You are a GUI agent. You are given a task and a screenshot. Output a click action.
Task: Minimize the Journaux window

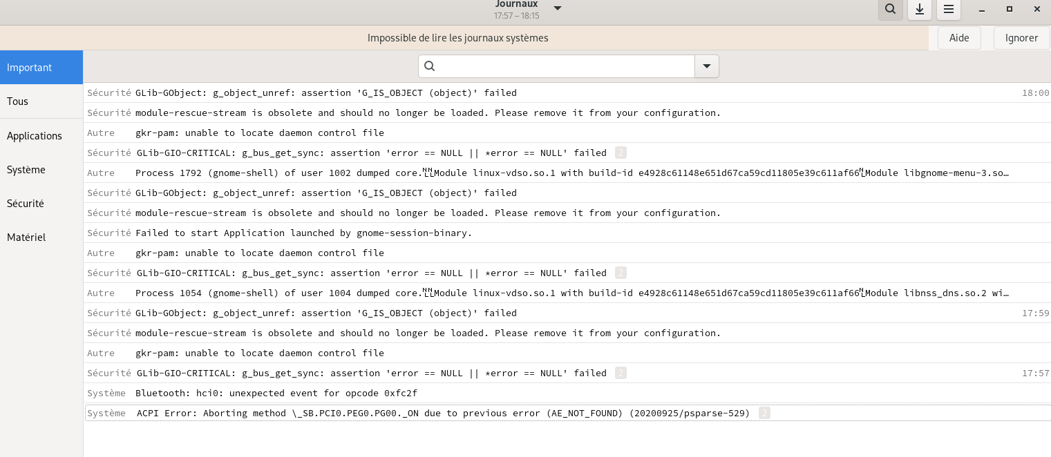coord(982,9)
